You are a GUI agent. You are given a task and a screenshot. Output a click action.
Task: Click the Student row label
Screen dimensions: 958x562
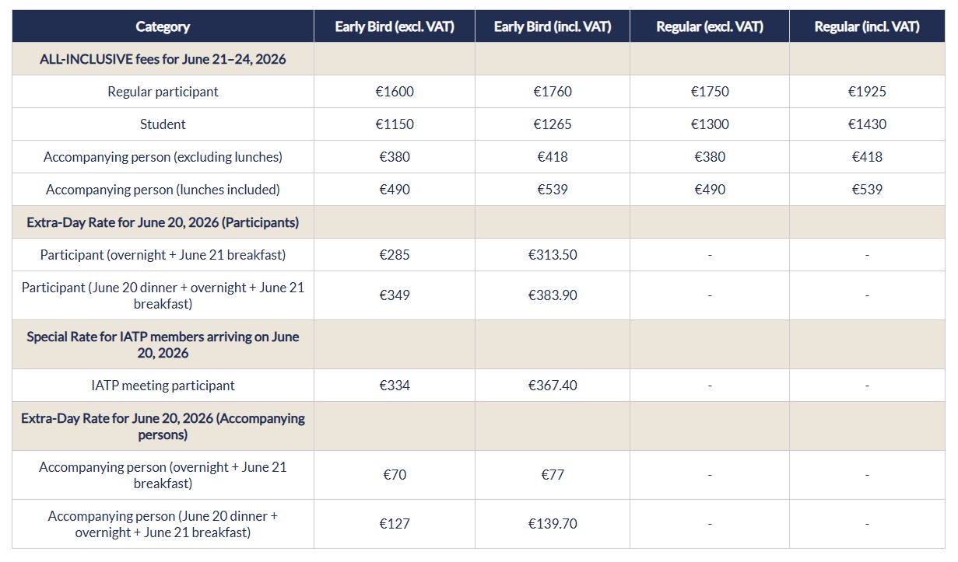click(x=163, y=124)
